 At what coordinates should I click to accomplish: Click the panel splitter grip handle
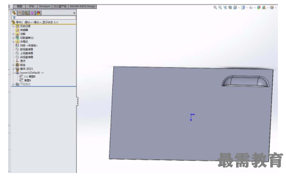click(x=77, y=101)
